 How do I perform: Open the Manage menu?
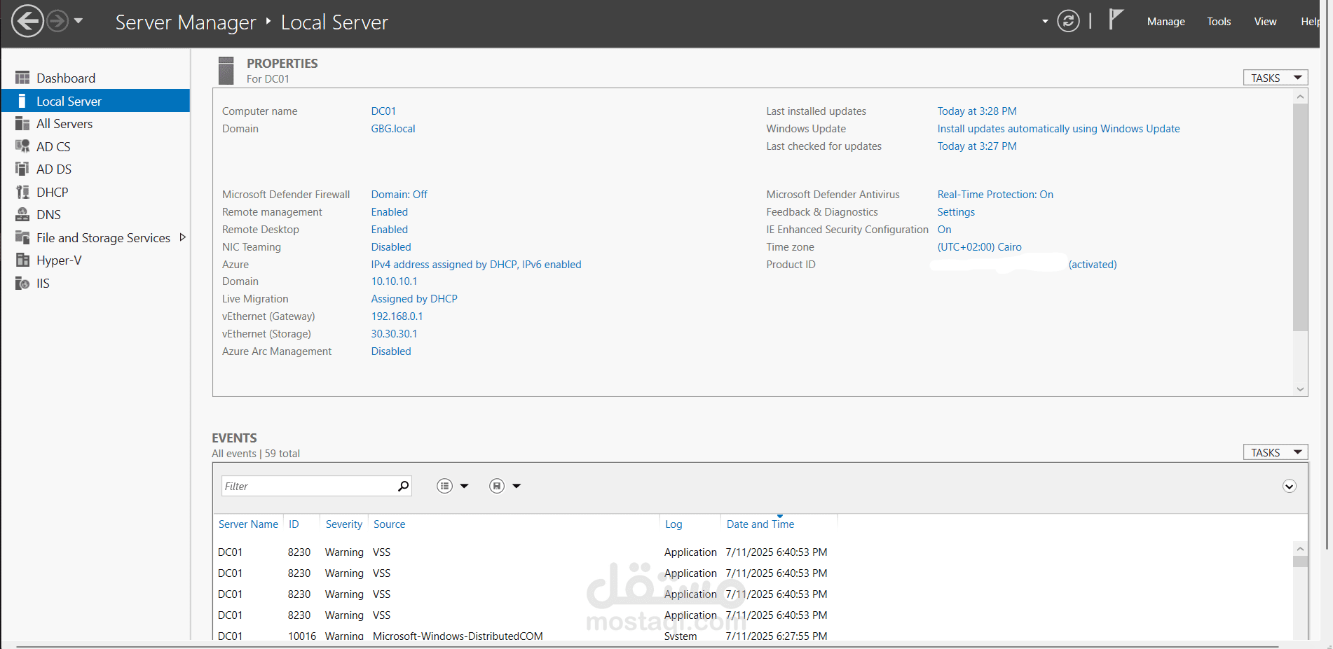click(x=1165, y=22)
